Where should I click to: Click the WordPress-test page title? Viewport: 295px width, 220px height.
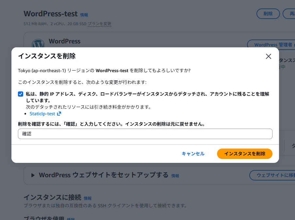[x=51, y=14]
